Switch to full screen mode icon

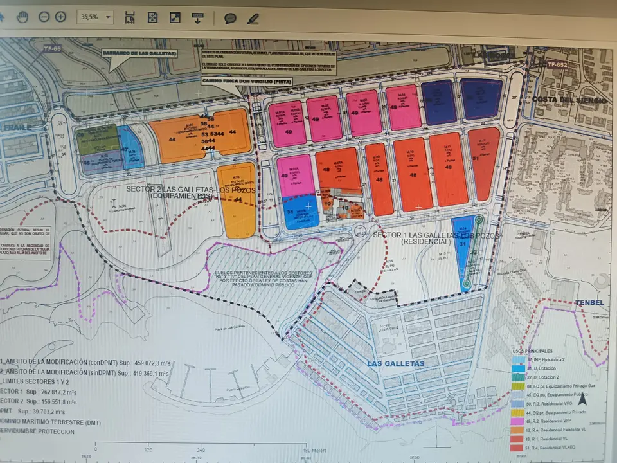pos(175,17)
